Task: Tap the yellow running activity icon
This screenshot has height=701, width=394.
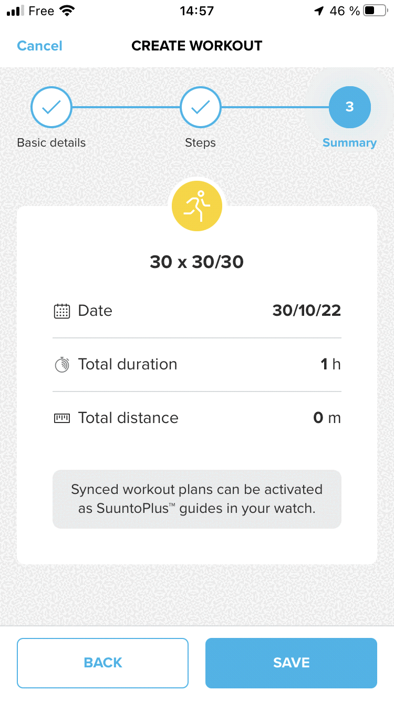Action: point(197,206)
